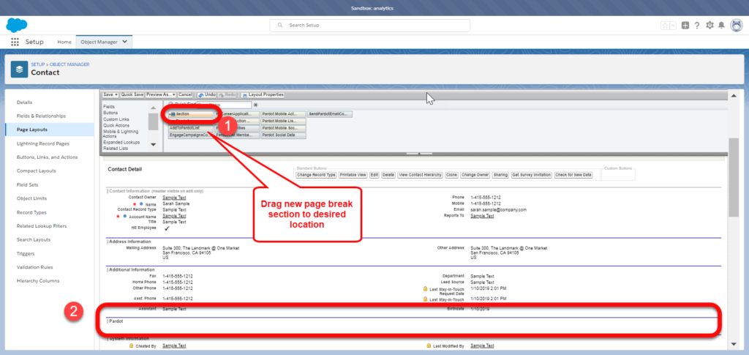Open Record Types in the sidebar
This screenshot has height=355, width=749.
point(31,212)
